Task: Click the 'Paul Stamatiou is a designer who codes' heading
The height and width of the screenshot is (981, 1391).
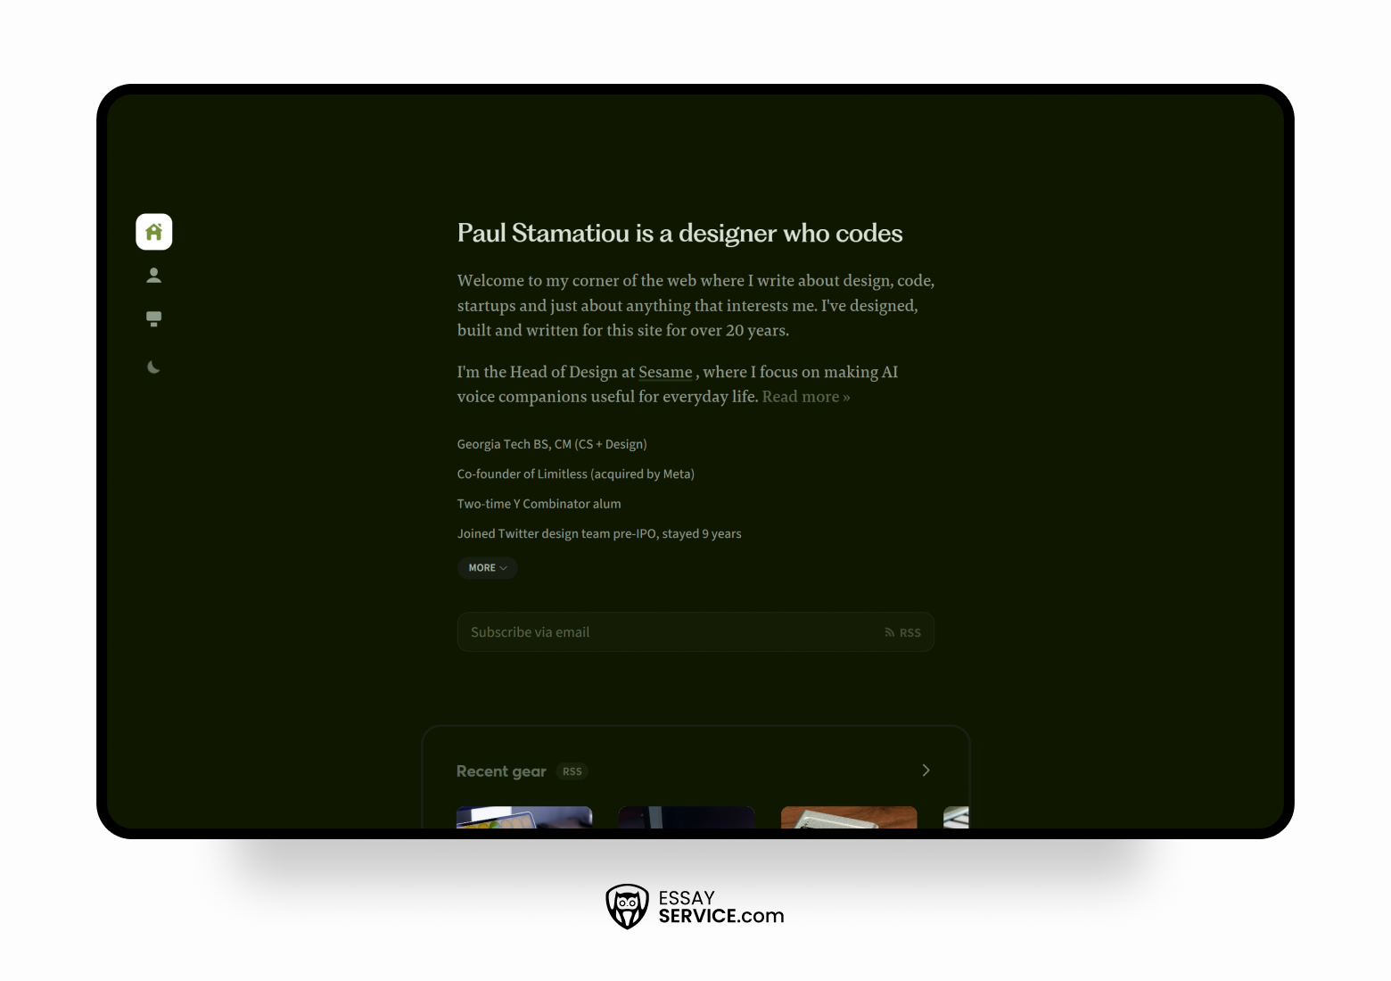Action: tap(680, 234)
